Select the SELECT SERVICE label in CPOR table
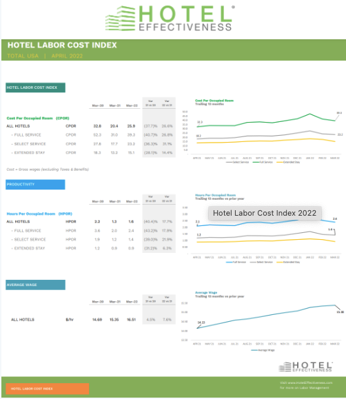Screen dimensions: 346x399 (30, 144)
